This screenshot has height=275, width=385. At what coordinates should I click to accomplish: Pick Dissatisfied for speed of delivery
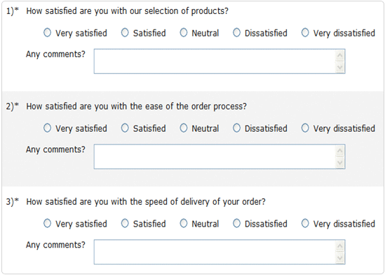coord(236,223)
